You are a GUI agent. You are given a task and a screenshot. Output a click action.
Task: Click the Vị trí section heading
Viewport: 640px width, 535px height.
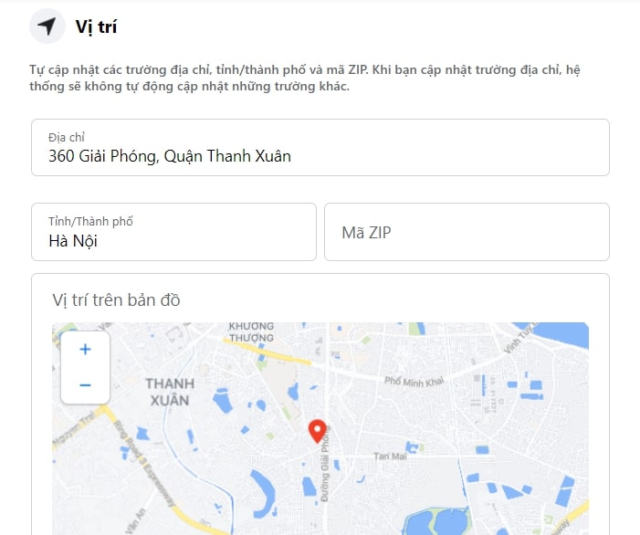pyautogui.click(x=96, y=27)
